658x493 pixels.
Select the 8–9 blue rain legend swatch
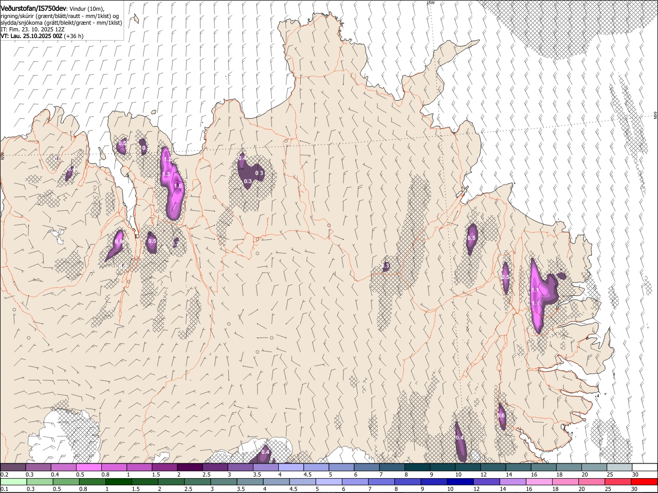(x=408, y=482)
